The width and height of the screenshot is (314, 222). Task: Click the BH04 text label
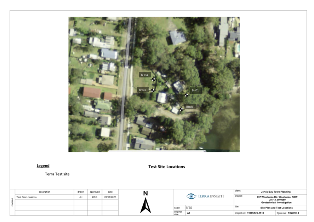pyautogui.click(x=144, y=75)
